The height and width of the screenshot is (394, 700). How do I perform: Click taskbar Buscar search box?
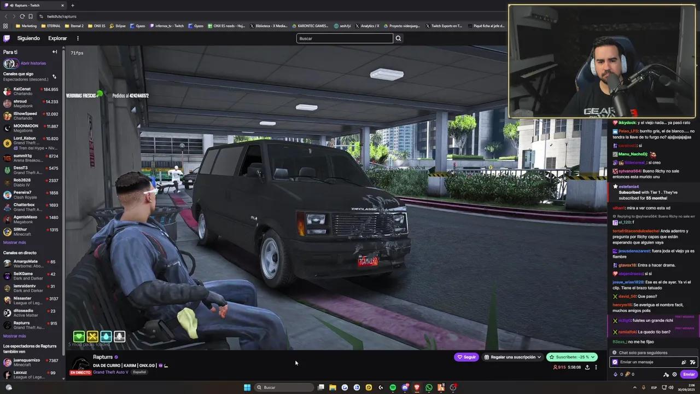tap(284, 387)
